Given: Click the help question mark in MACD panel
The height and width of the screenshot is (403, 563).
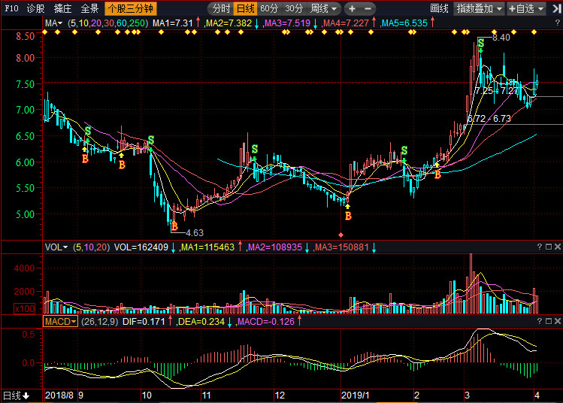Looking at the screenshot, I should [539, 321].
